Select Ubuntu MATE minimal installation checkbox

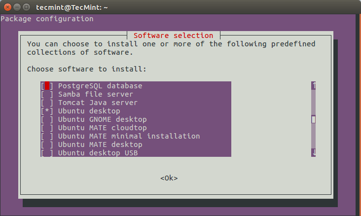click(x=47, y=136)
